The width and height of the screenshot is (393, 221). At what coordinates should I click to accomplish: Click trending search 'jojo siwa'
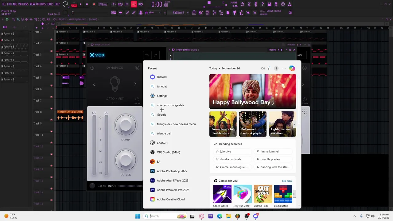[232, 151]
